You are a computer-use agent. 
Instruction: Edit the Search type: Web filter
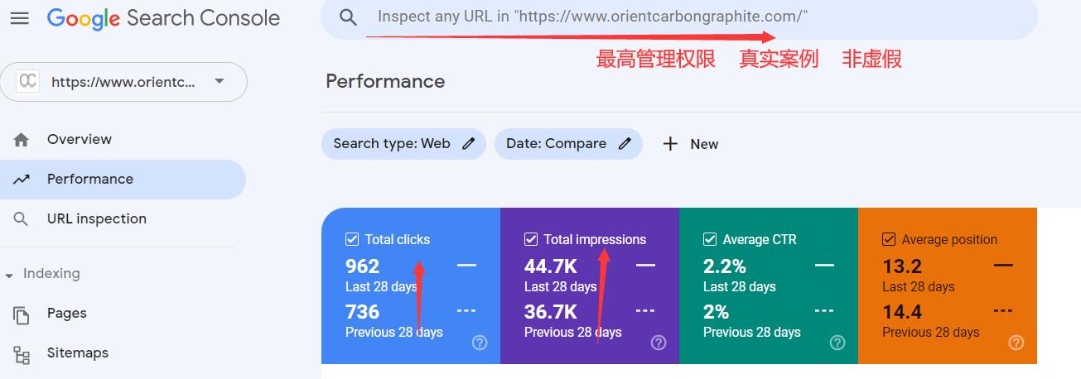click(x=403, y=144)
